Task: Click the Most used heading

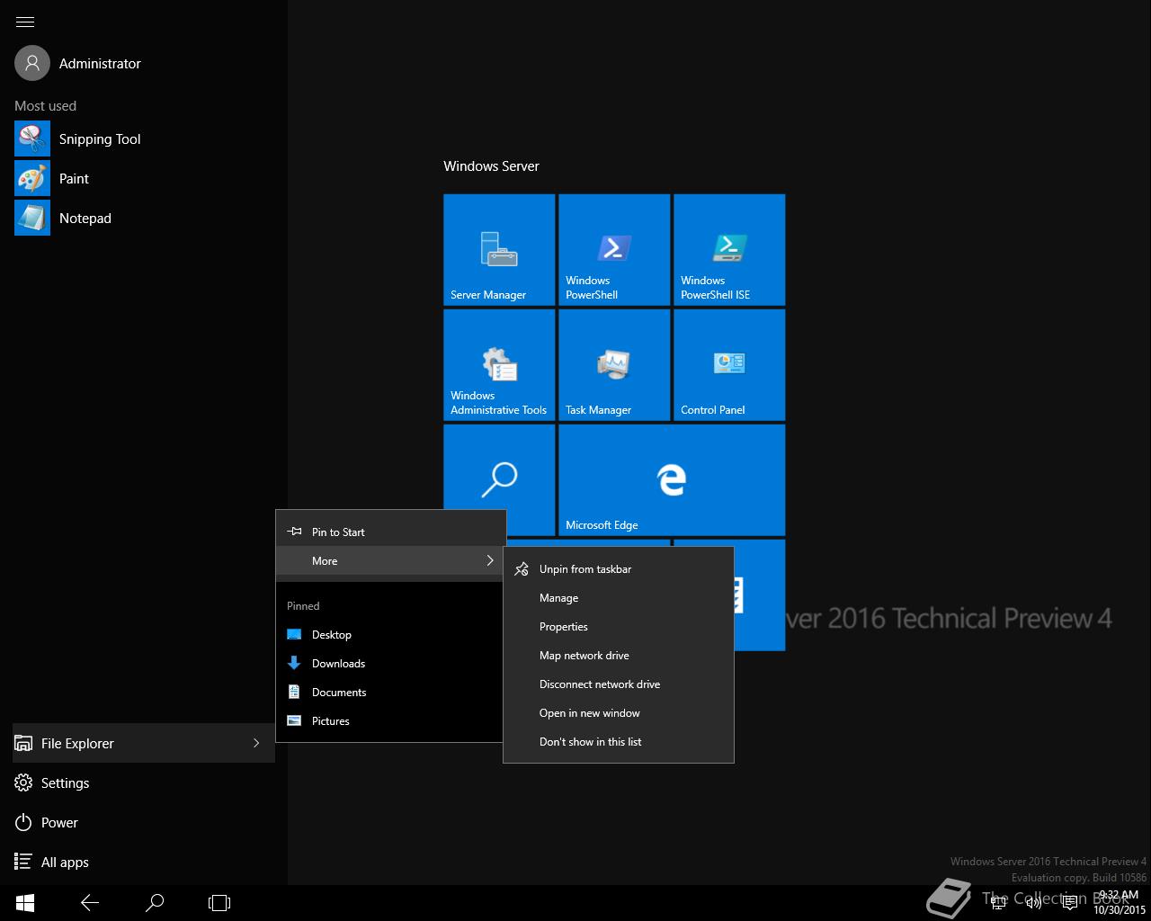Action: coord(45,106)
